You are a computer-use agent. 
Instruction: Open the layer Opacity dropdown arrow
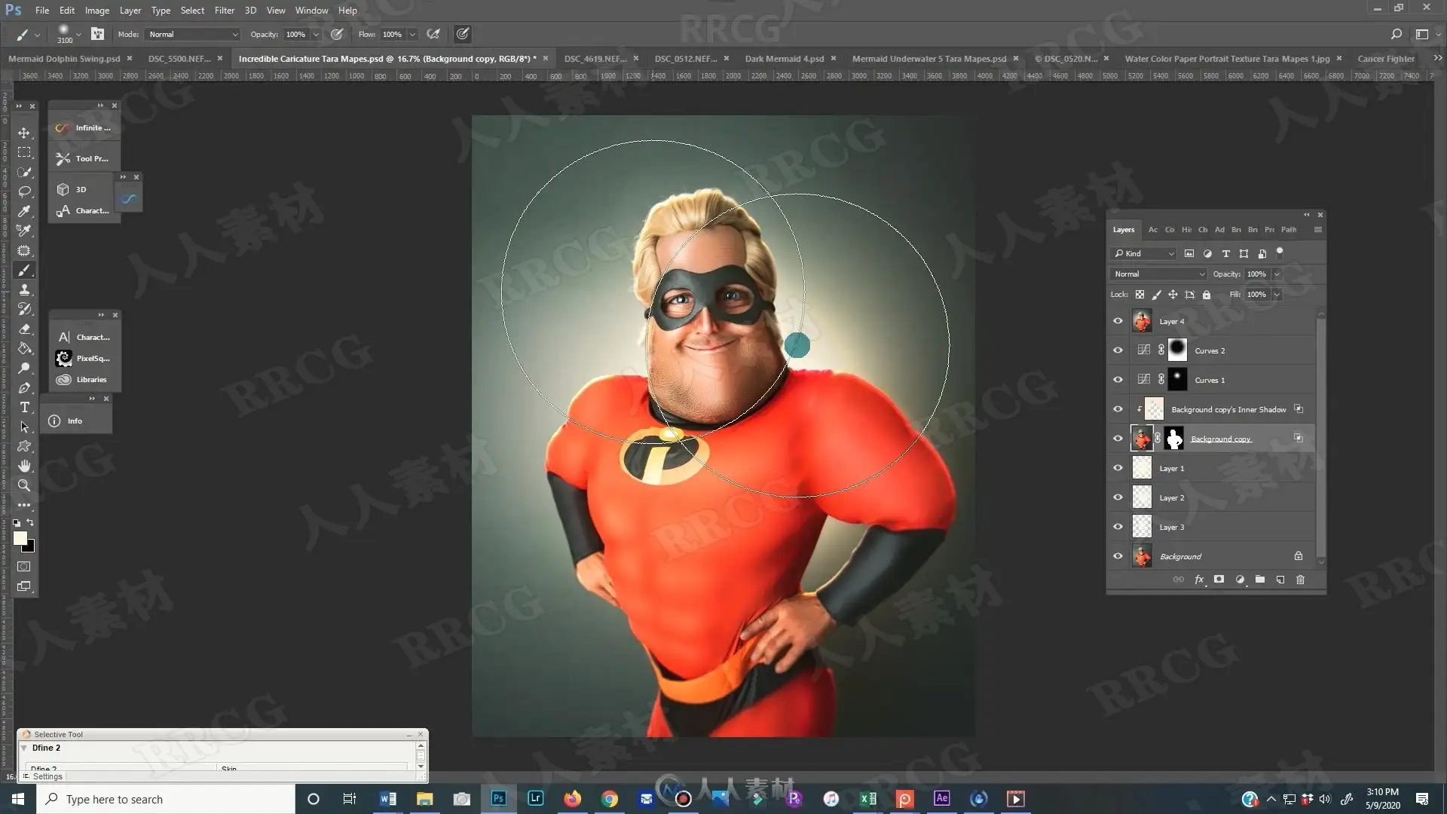pos(1277,274)
